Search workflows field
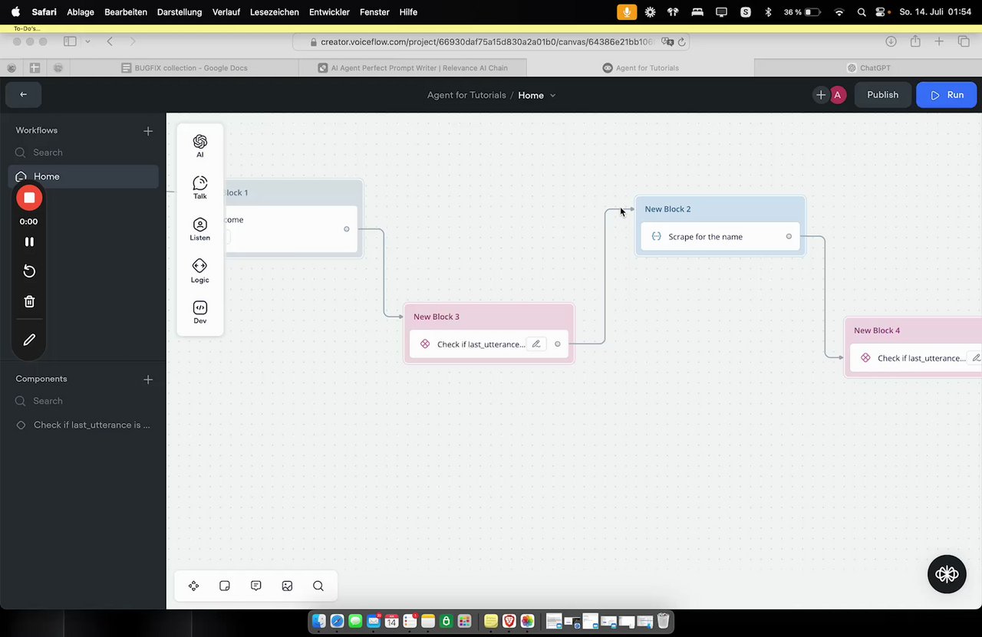 [83, 153]
